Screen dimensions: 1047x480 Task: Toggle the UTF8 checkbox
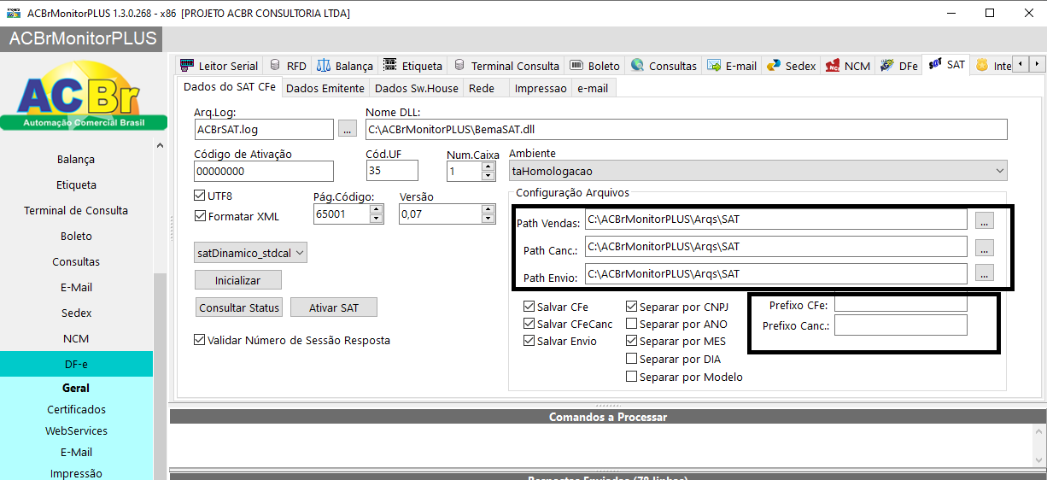pos(201,196)
